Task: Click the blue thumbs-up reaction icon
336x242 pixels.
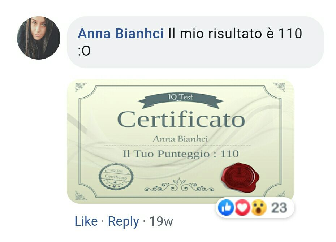Action: coord(226,207)
